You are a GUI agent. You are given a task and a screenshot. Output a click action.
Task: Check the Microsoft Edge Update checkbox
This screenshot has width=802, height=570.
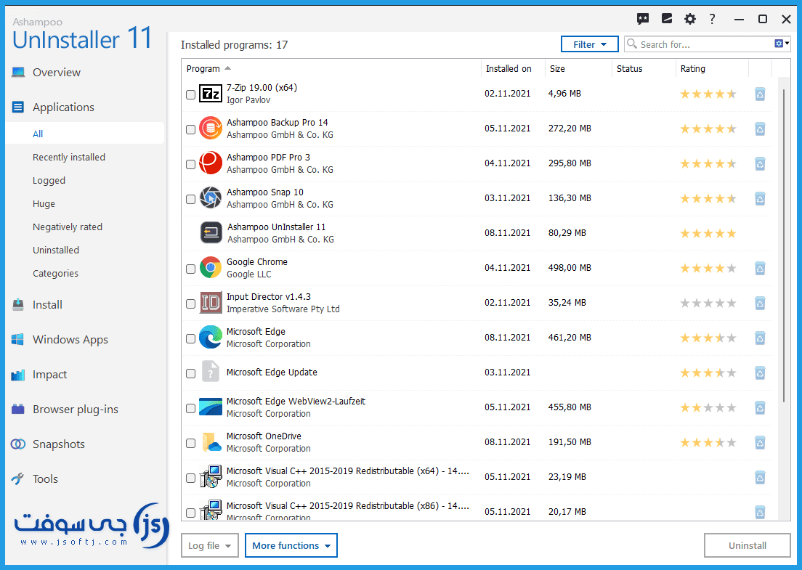191,373
